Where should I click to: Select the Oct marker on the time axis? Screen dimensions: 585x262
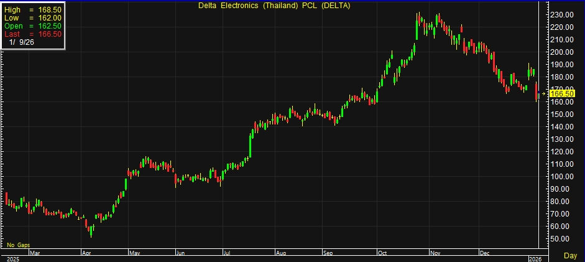tap(381, 253)
